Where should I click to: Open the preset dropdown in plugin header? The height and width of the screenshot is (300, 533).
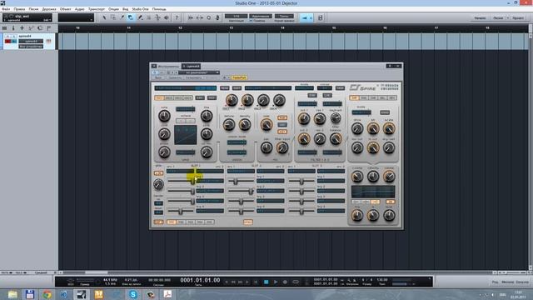pos(199,72)
